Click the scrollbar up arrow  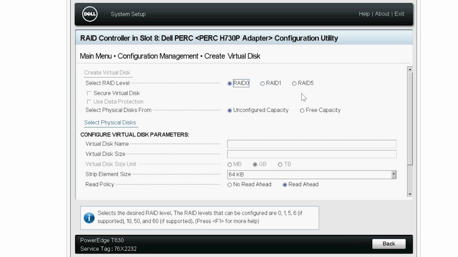[410, 69]
